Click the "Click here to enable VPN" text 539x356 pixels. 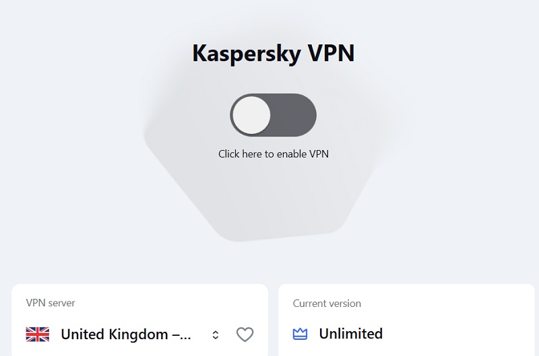pyautogui.click(x=273, y=154)
